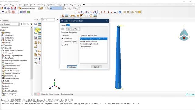Image resolution: width=195 pixels, height=110 pixels.
Task: Select the Interactions tree item
Action: coord(9,63)
